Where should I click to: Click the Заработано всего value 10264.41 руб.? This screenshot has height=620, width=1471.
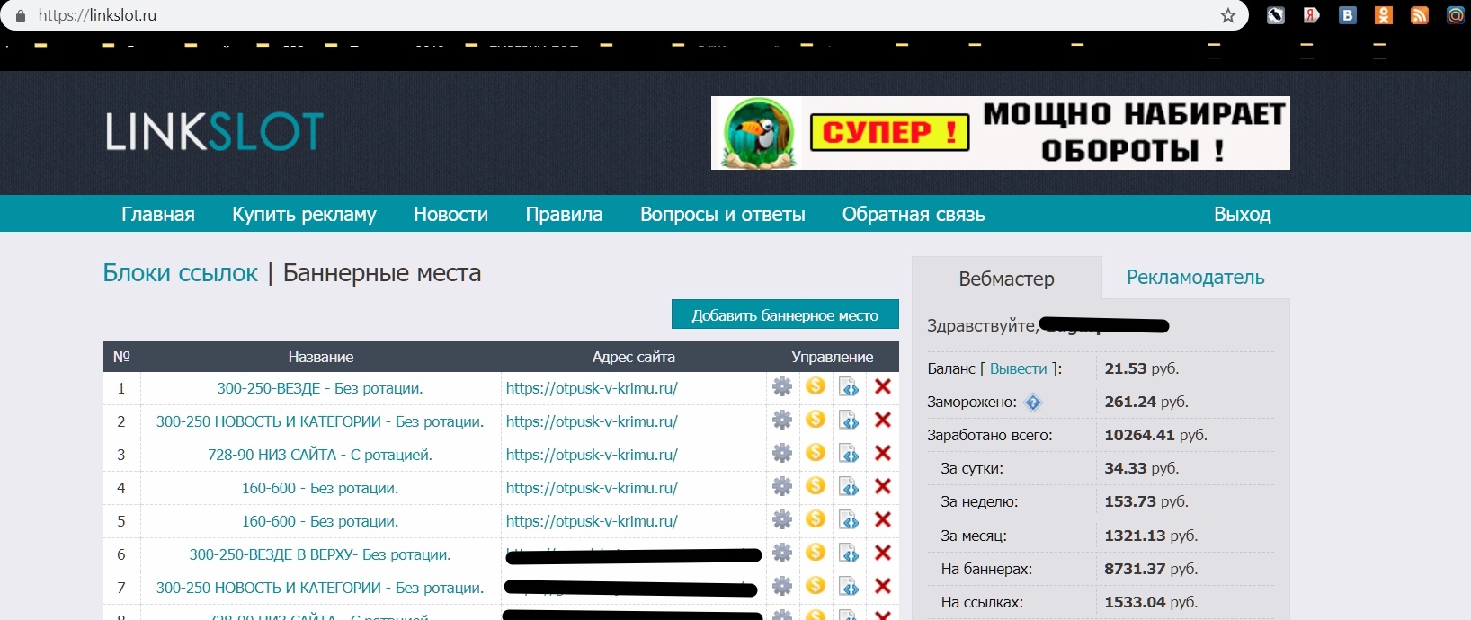(x=1156, y=435)
